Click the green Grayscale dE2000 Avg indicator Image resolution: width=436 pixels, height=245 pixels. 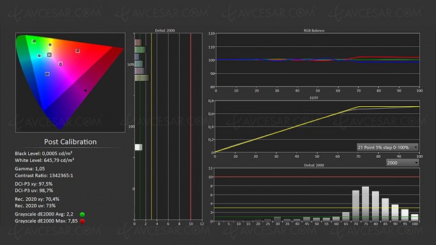(x=82, y=214)
